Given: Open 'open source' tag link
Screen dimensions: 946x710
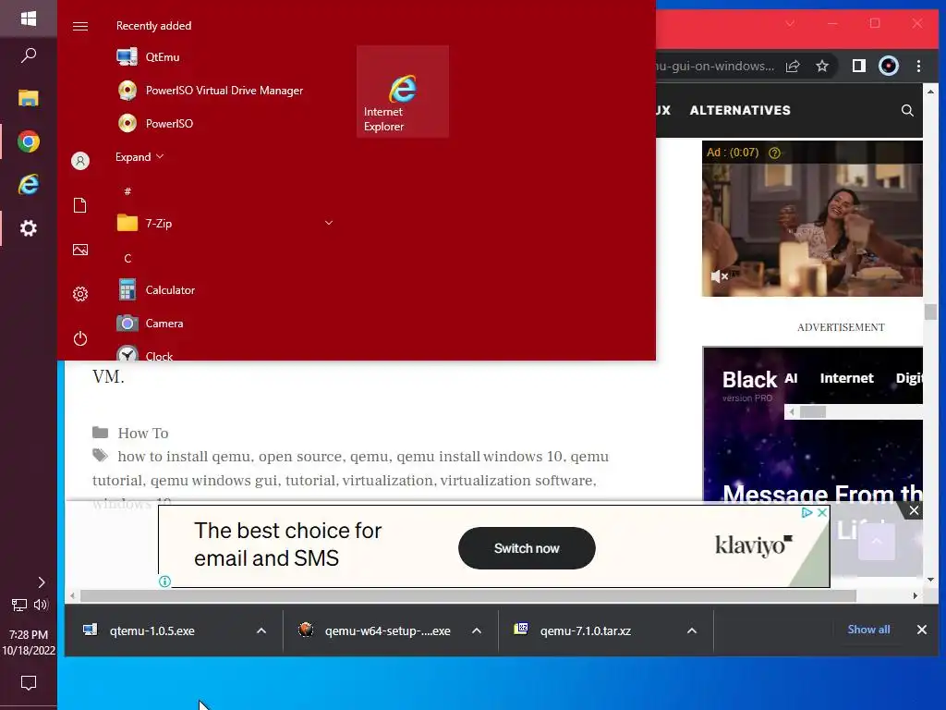Looking at the screenshot, I should (300, 457).
